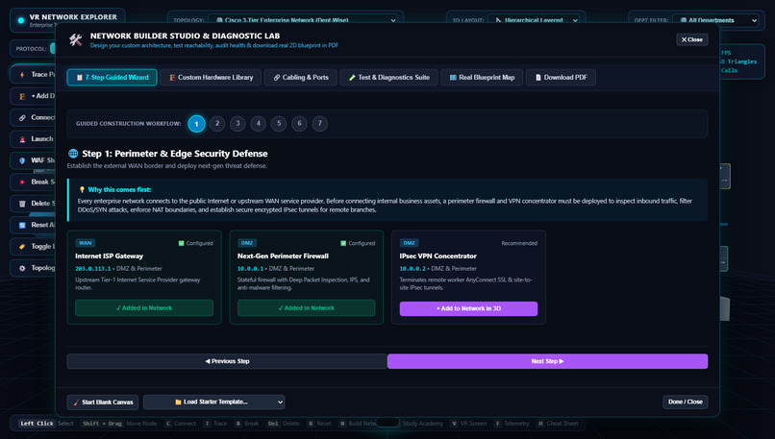Viewport: 775px width, 439px height.
Task: Open the Topology selection dropdown
Action: (304, 20)
